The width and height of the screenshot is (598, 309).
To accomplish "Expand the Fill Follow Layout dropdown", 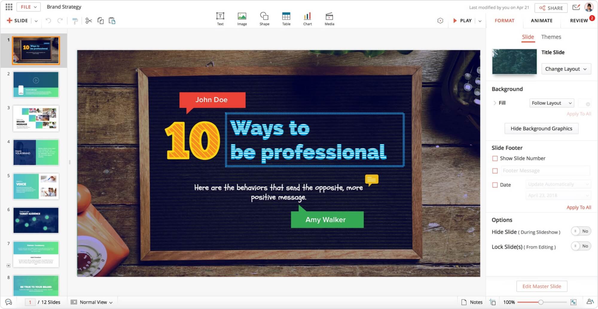I will click(x=551, y=103).
